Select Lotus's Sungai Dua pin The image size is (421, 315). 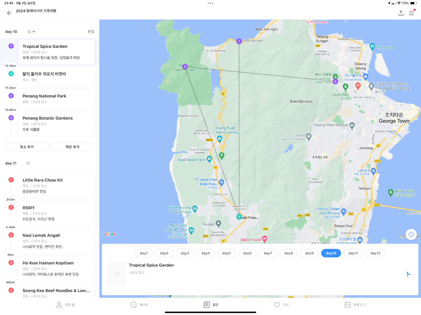pyautogui.click(x=343, y=212)
